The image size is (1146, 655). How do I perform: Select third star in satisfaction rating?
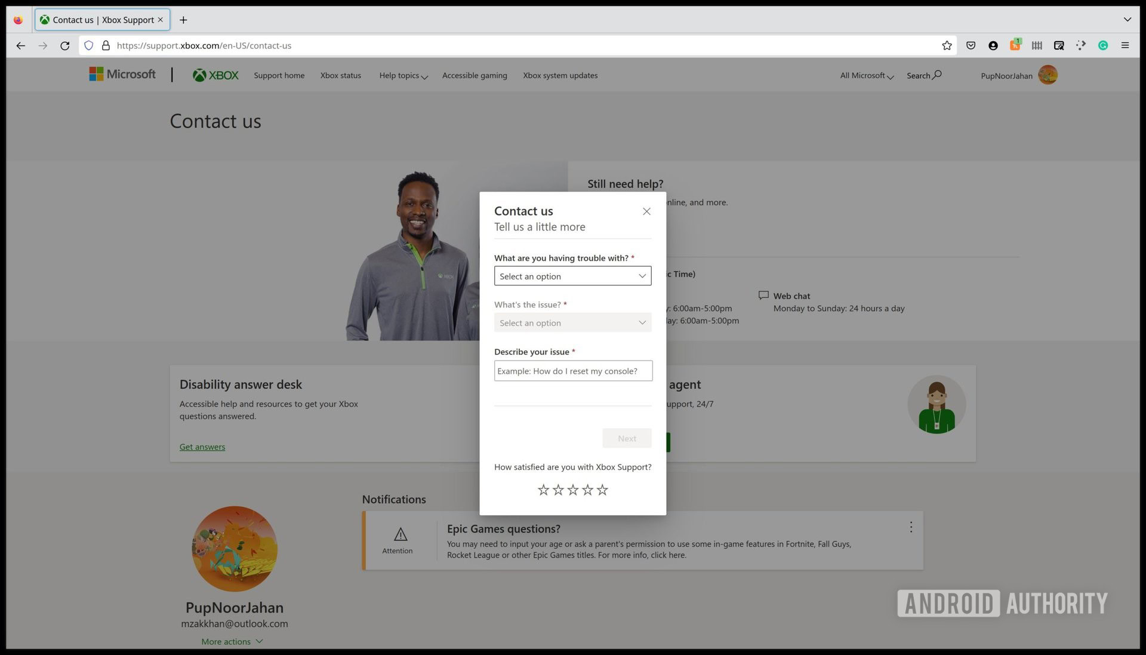[572, 489]
